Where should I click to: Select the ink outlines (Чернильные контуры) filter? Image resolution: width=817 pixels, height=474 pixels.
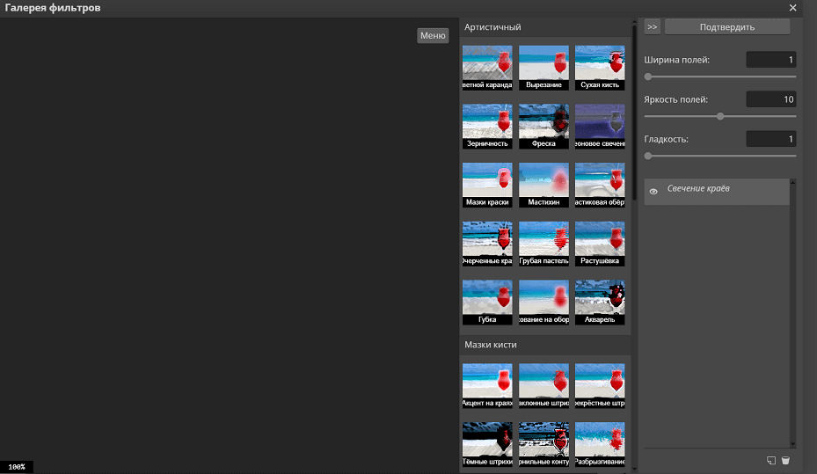543,444
